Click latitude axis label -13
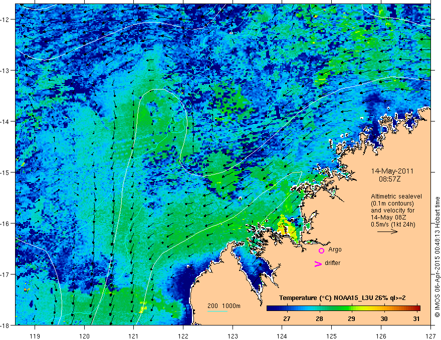 [x=5, y=70]
